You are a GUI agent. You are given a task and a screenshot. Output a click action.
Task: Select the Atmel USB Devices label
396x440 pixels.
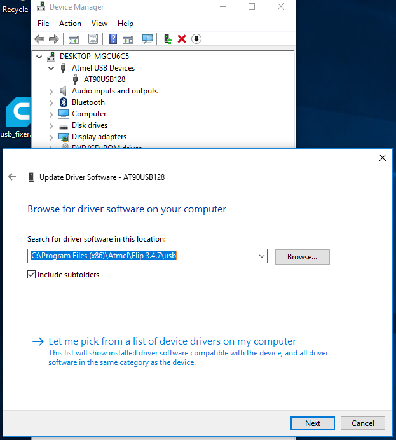pyautogui.click(x=103, y=68)
